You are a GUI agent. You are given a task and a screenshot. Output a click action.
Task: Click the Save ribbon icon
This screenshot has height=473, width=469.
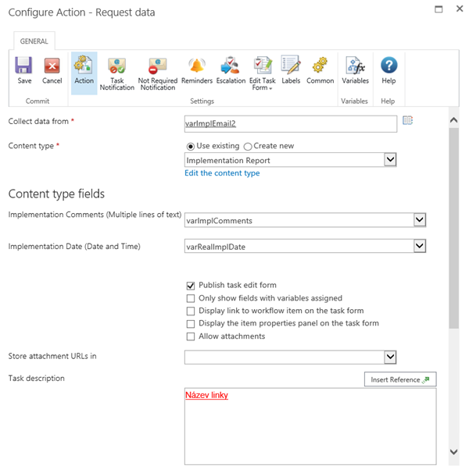point(24,70)
